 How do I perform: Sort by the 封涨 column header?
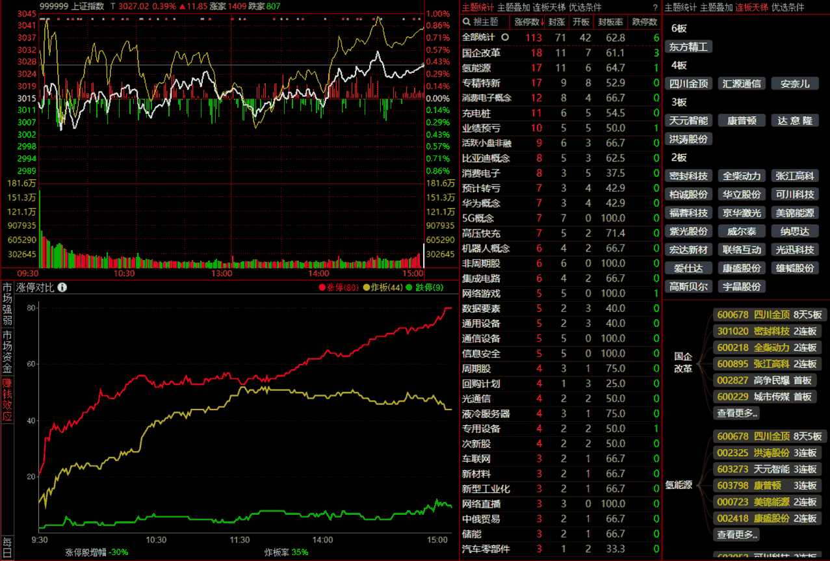[x=556, y=22]
